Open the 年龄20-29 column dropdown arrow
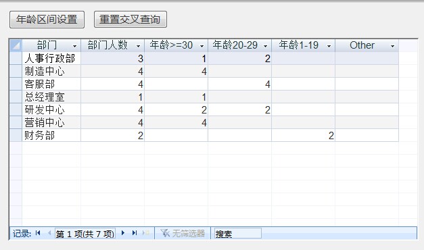The height and width of the screenshot is (250, 424). [265, 46]
